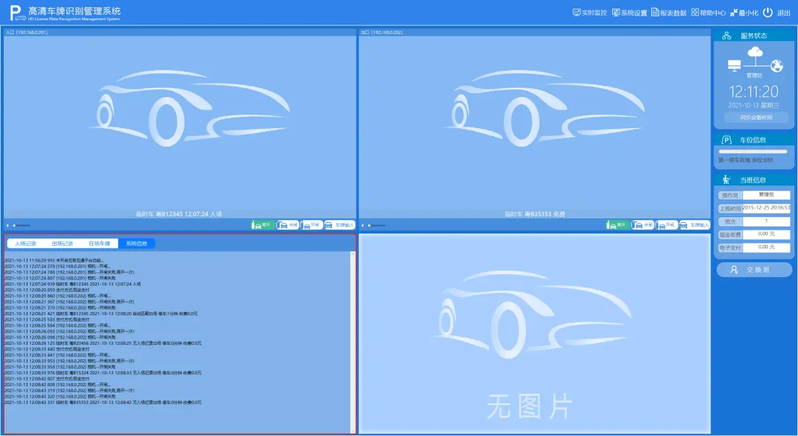Click entrance camera 关闸 close-gate icon button

coord(288,225)
